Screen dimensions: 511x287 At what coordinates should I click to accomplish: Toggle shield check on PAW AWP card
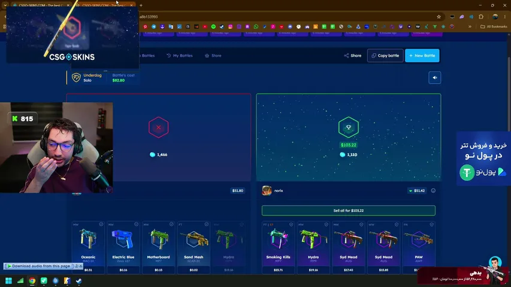pos(432,225)
